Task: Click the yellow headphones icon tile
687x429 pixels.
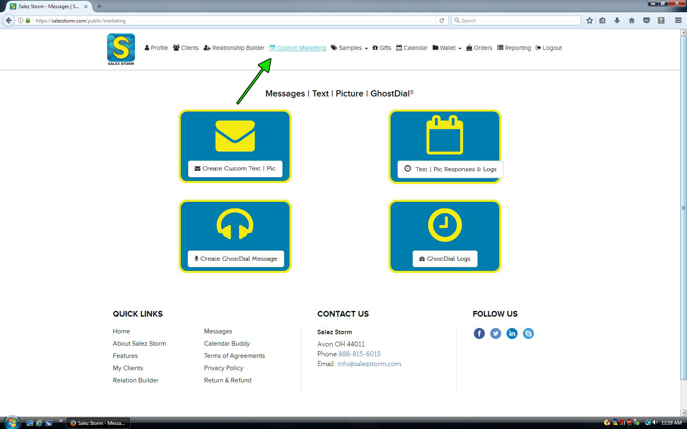Action: coord(235,224)
